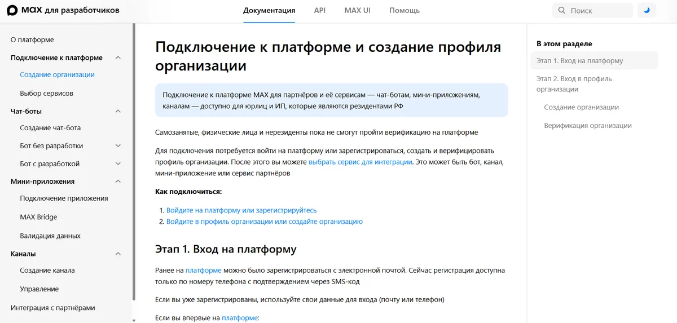Go to the Помощь tab
This screenshot has width=677, height=323.
coord(405,10)
